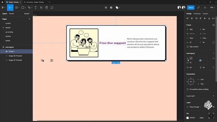
Task: Open the Figma main menu icon
Action: point(3,7)
